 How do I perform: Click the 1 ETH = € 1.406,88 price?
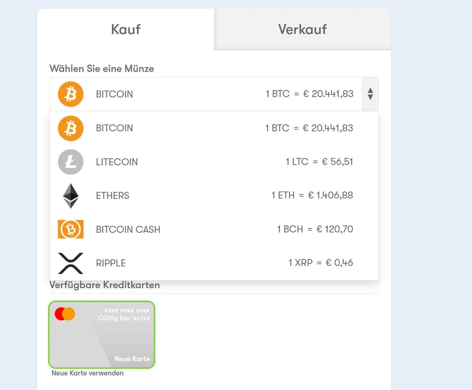click(x=312, y=195)
